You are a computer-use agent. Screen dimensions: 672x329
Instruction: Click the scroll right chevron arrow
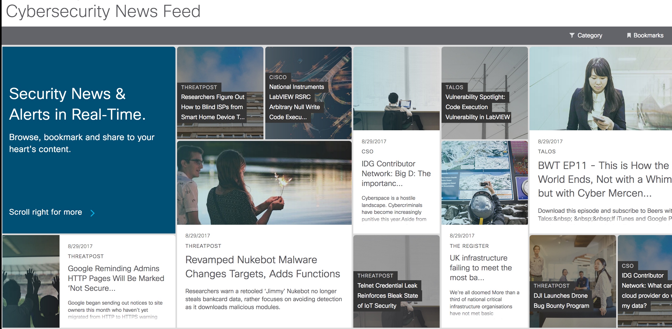(x=92, y=213)
